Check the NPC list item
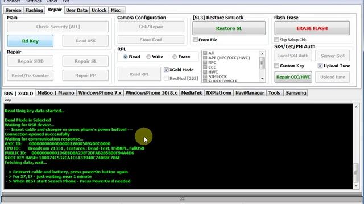This screenshot has height=204, width=364. coord(205,62)
